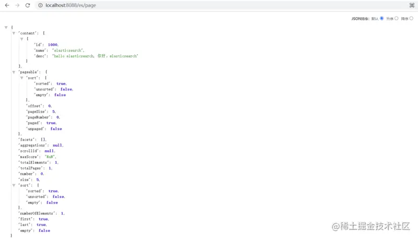Select the 升序 JSON sort radio button
This screenshot has height=239, width=418.
coord(397,18)
